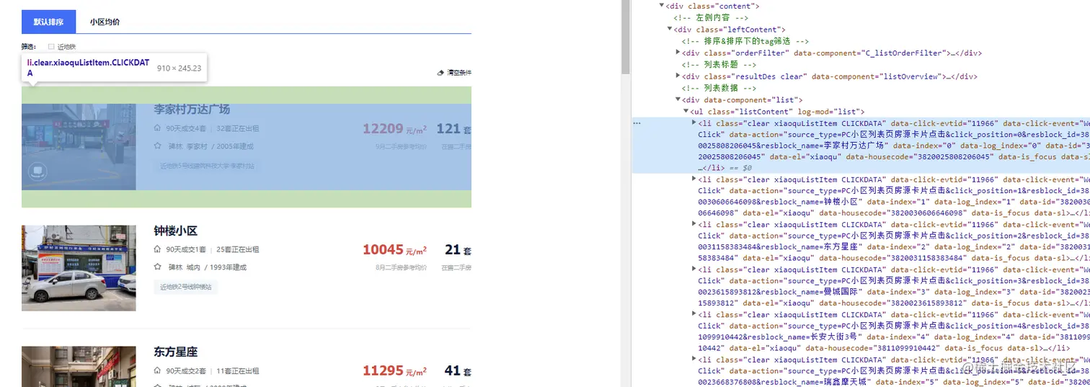Expand the 钟楼小区 li element node

pyautogui.click(x=694, y=179)
